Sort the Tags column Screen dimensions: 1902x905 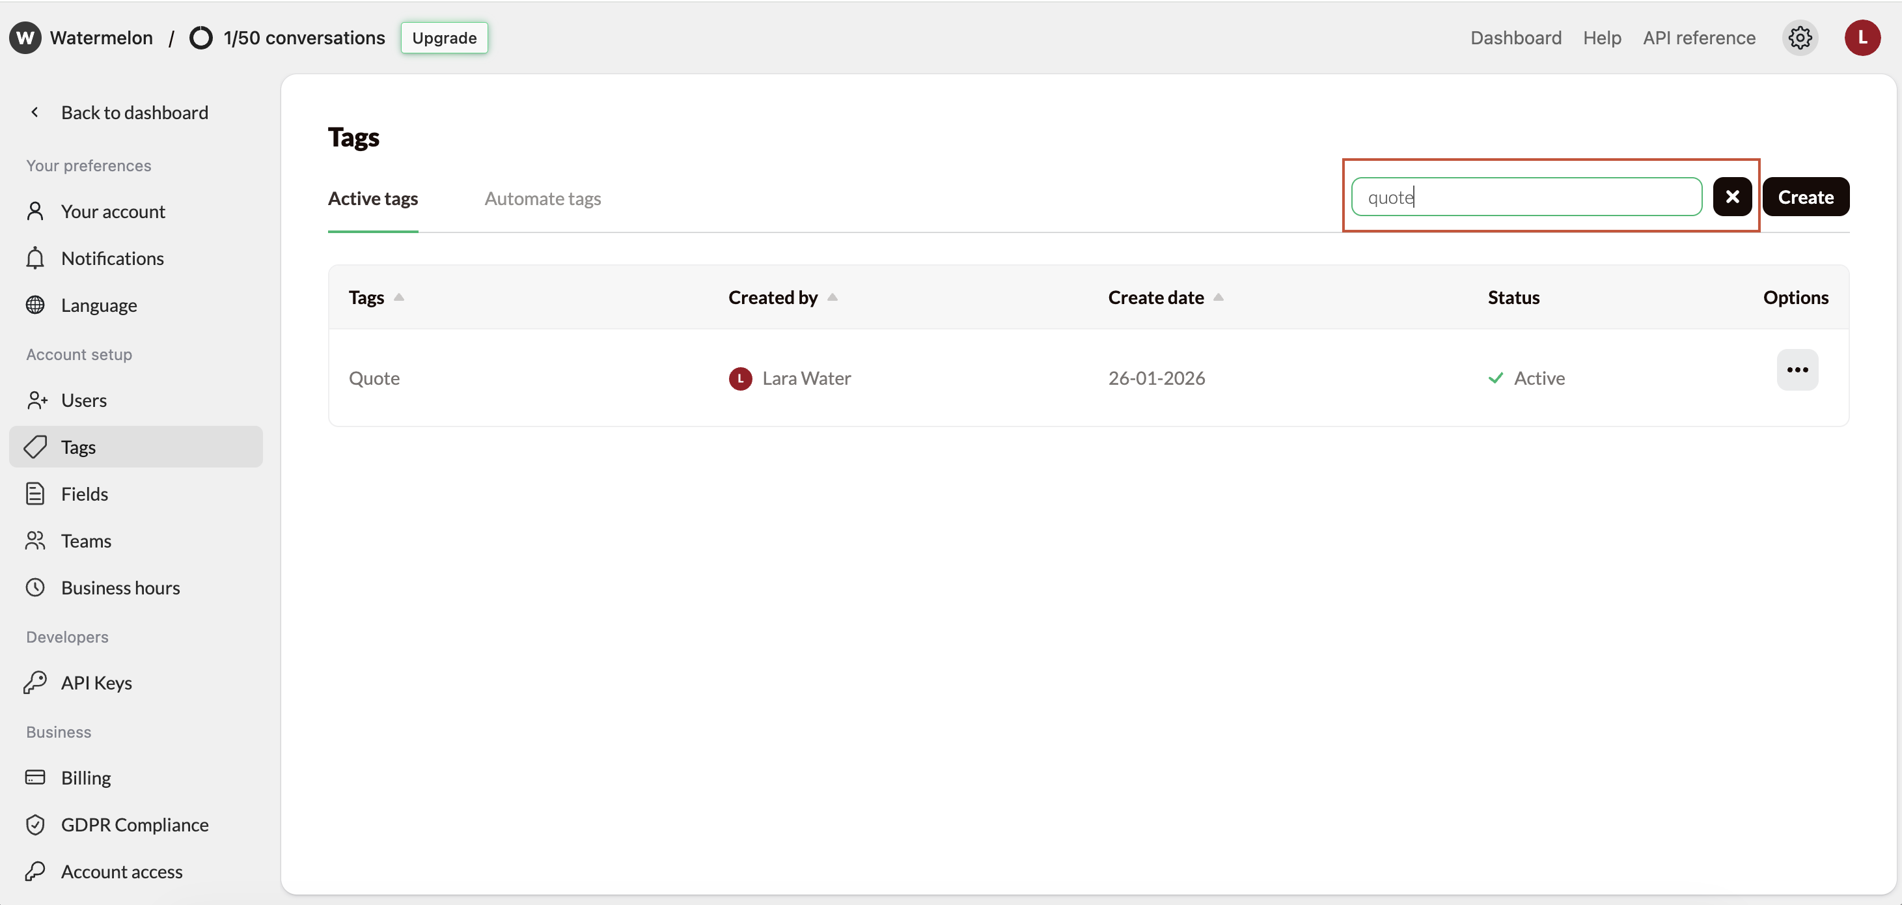[399, 298]
